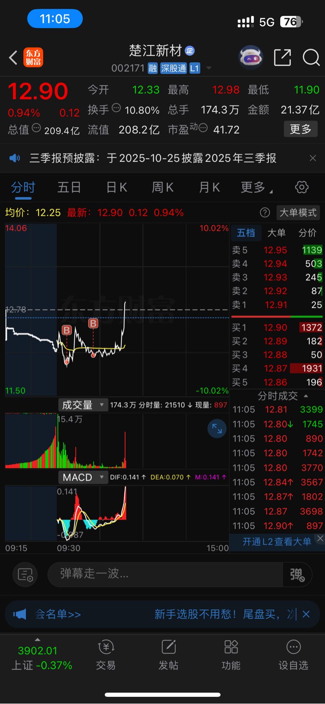Switch to 五日 chart tab

69,187
